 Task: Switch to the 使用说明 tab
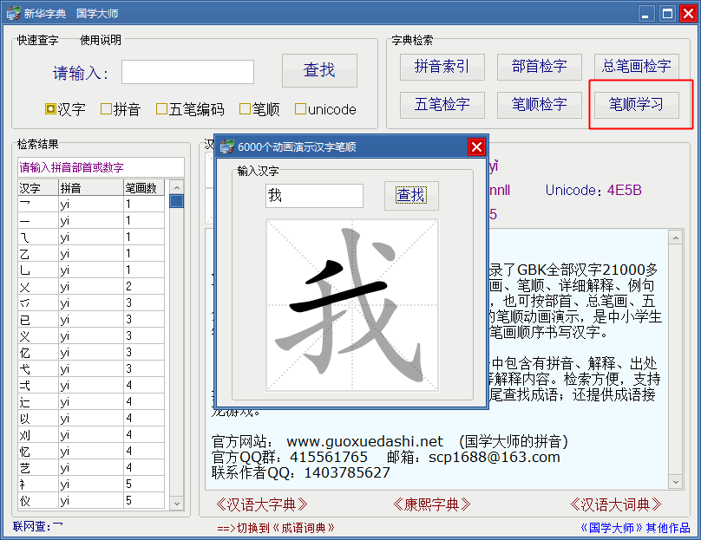100,40
